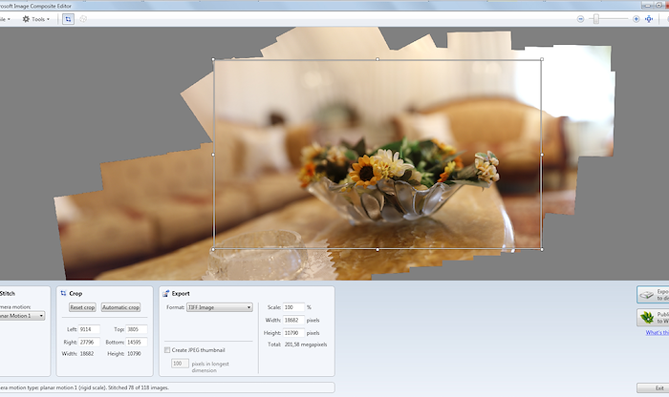Click the top-left crop handle
The image size is (669, 397).
pos(213,59)
